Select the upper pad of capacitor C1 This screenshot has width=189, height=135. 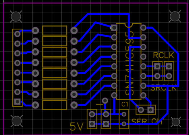(x=124, y=114)
